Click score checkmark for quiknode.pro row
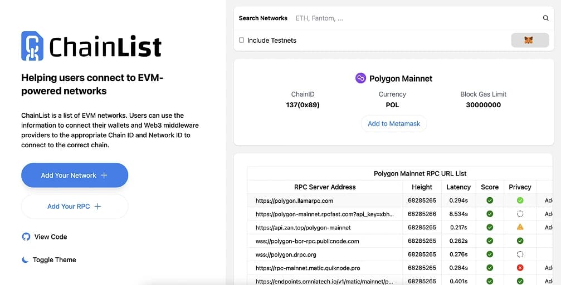Screen dimensions: 561x285 pos(490,268)
